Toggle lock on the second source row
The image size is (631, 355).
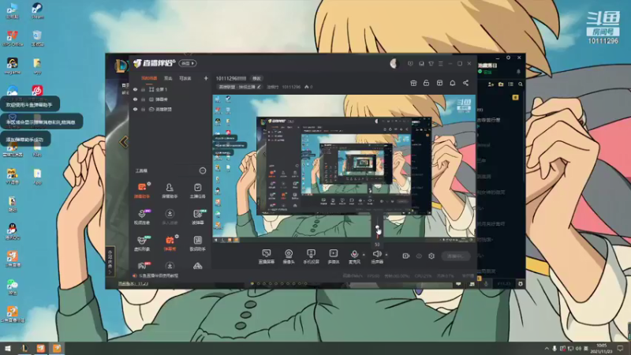[x=143, y=99]
